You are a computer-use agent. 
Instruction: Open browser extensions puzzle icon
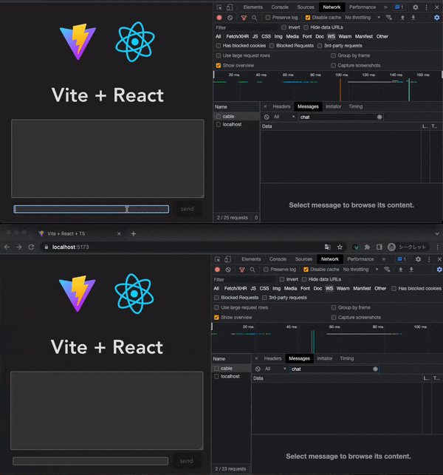point(367,247)
